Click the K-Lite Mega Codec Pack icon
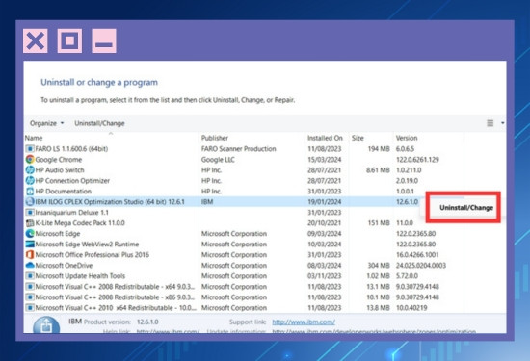The image size is (530, 361). click(x=30, y=223)
